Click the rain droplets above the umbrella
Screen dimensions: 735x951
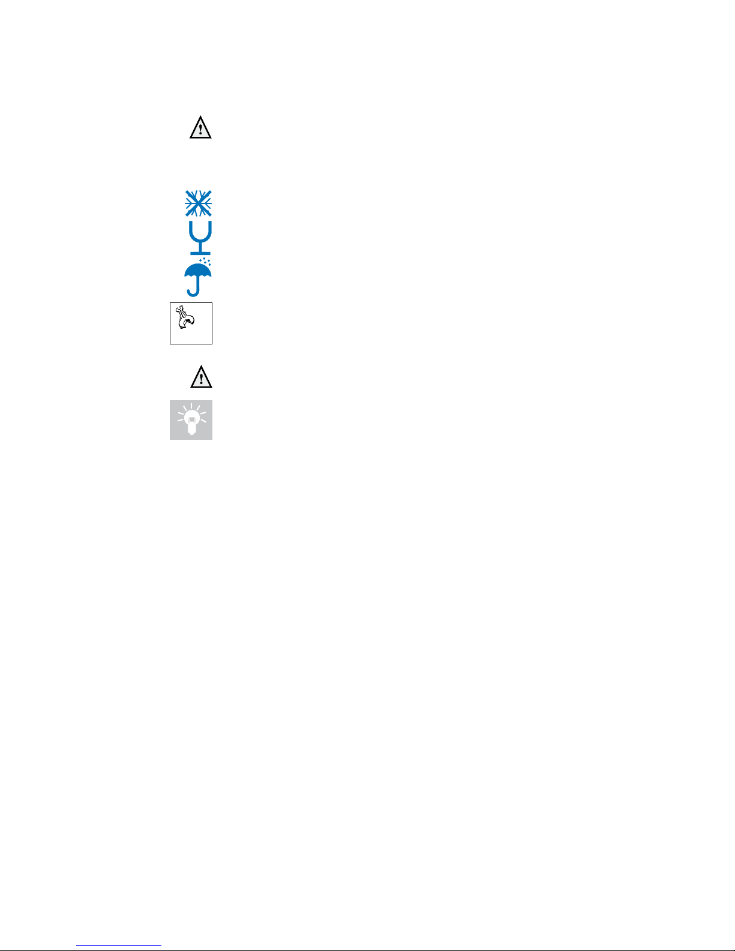coord(205,263)
